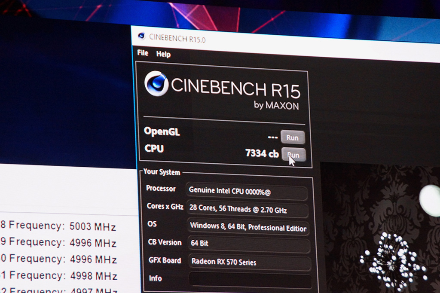The height and width of the screenshot is (293, 440).
Task: Select the CB Version 64 Bit field
Action: click(x=249, y=244)
